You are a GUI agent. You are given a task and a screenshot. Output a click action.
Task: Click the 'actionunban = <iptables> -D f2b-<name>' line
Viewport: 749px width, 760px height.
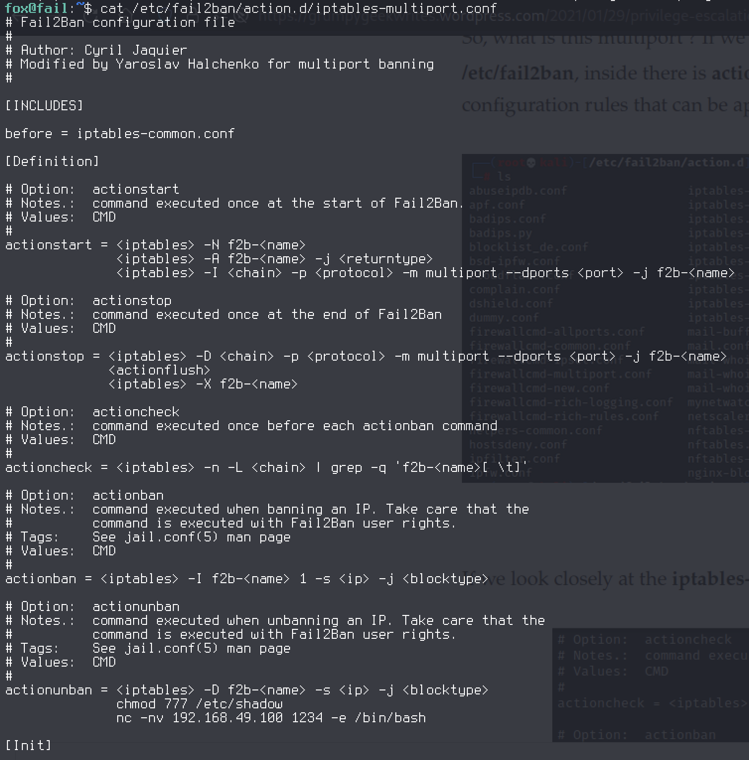click(247, 690)
